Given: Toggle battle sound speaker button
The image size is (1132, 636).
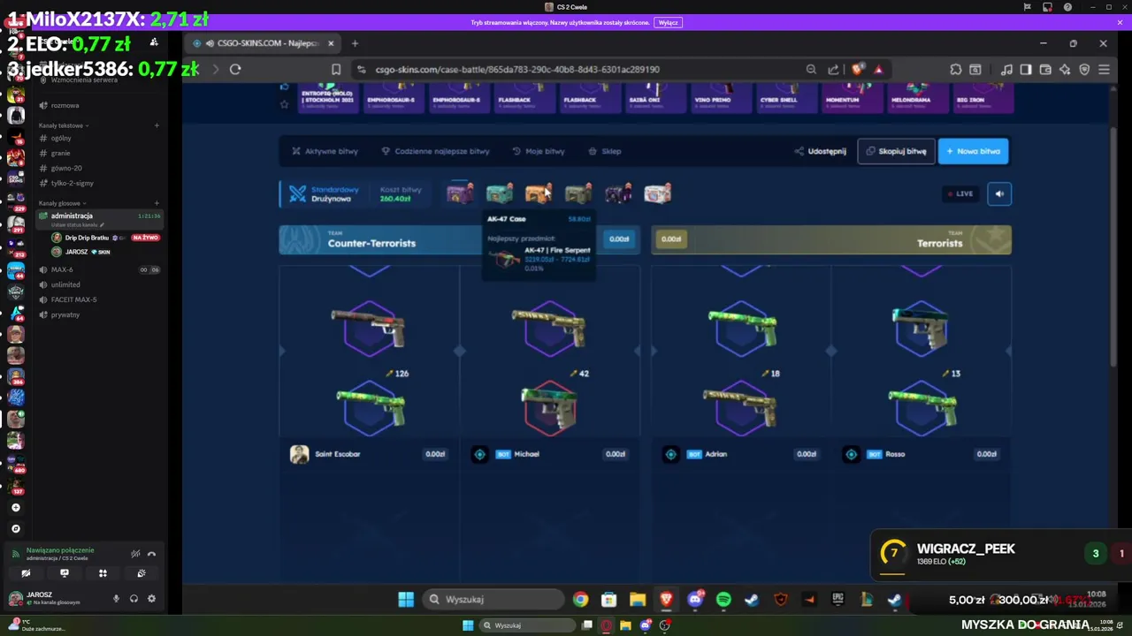Looking at the screenshot, I should pos(999,193).
